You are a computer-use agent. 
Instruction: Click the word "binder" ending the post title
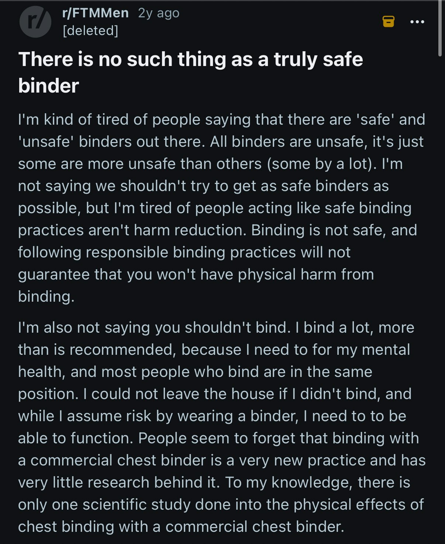coord(48,86)
